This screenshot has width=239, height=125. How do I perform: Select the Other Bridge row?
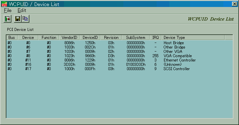point(119,47)
